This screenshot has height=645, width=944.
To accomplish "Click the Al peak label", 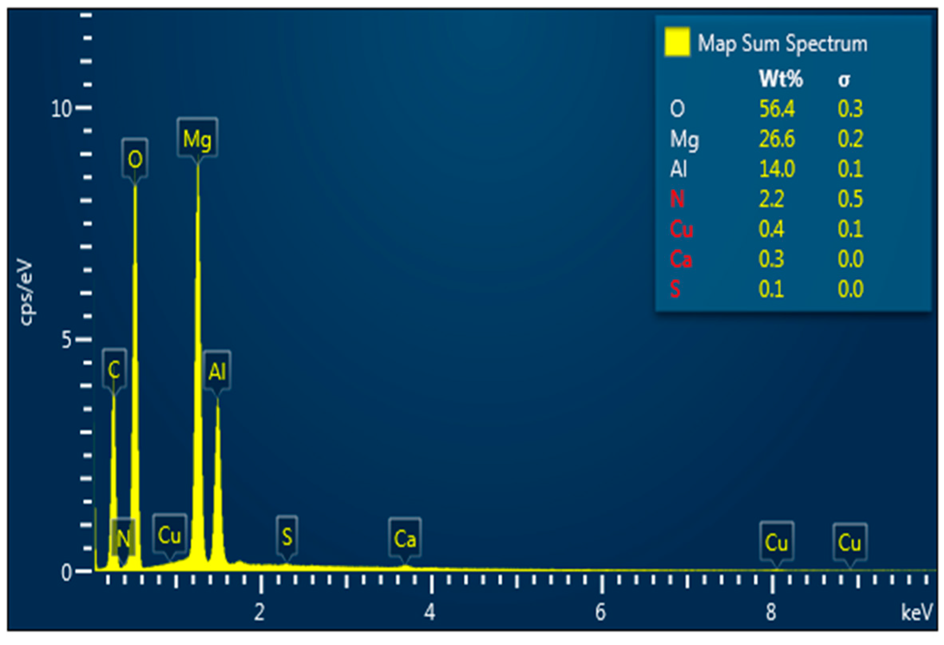I will click(x=217, y=371).
